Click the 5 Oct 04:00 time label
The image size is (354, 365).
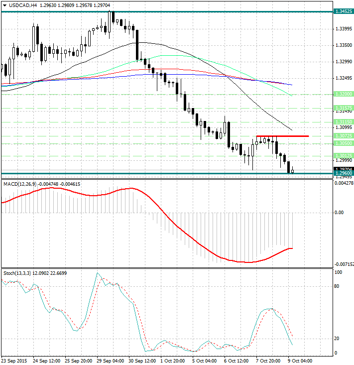coord(203,361)
